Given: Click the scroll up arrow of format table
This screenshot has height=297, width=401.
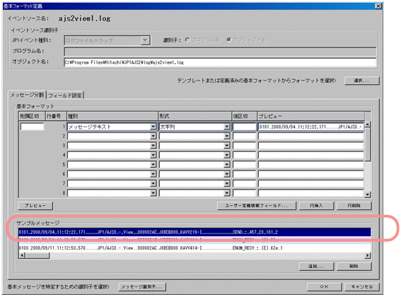Looking at the screenshot, I should [368, 124].
